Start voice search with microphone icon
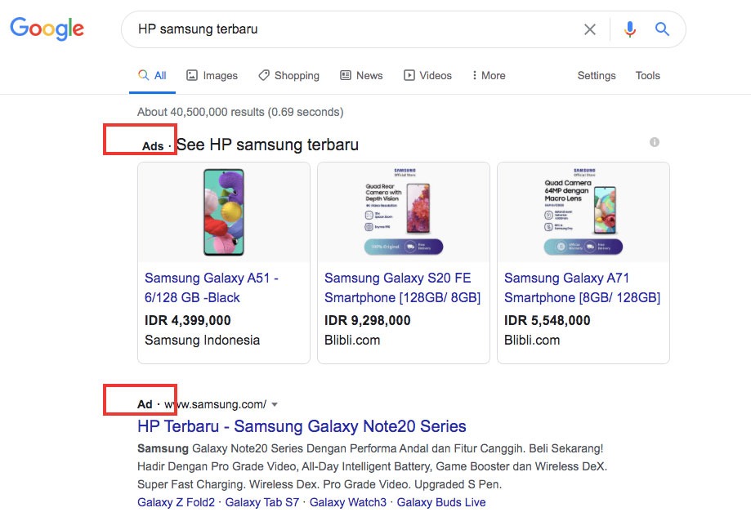The width and height of the screenshot is (751, 530). tap(630, 29)
